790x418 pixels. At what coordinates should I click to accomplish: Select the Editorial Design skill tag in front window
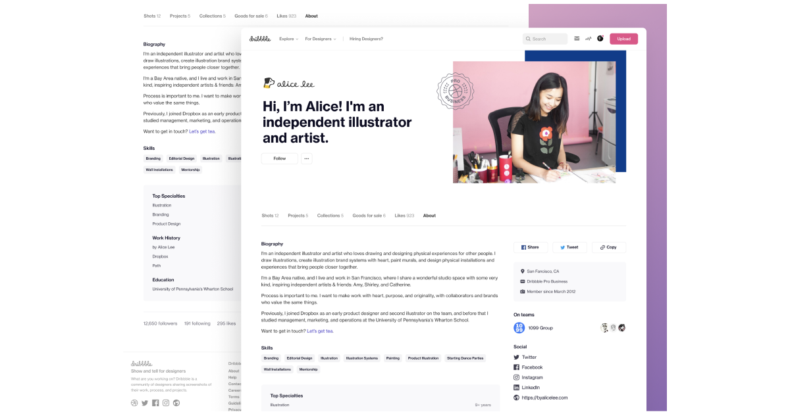(300, 358)
